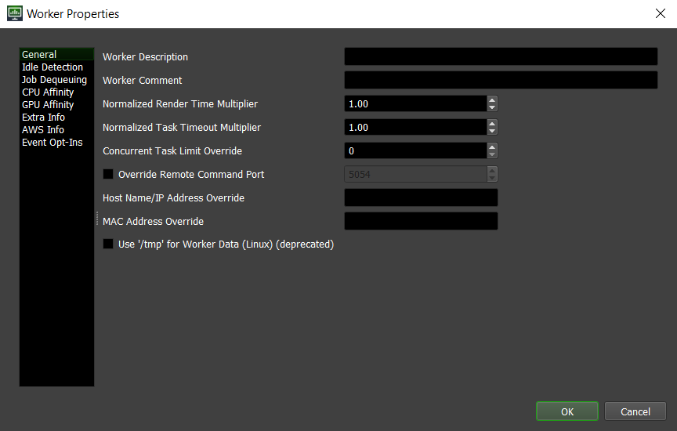This screenshot has height=431, width=677.
Task: Select the General category in the sidebar
Action: (x=56, y=54)
